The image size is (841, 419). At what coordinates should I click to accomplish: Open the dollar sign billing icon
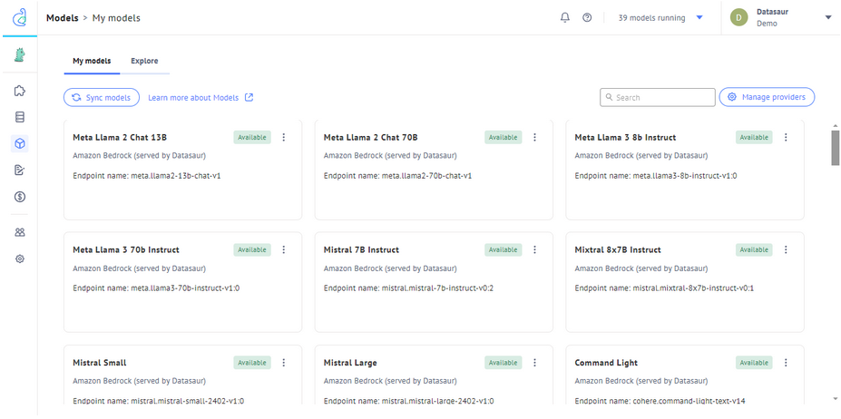click(19, 197)
